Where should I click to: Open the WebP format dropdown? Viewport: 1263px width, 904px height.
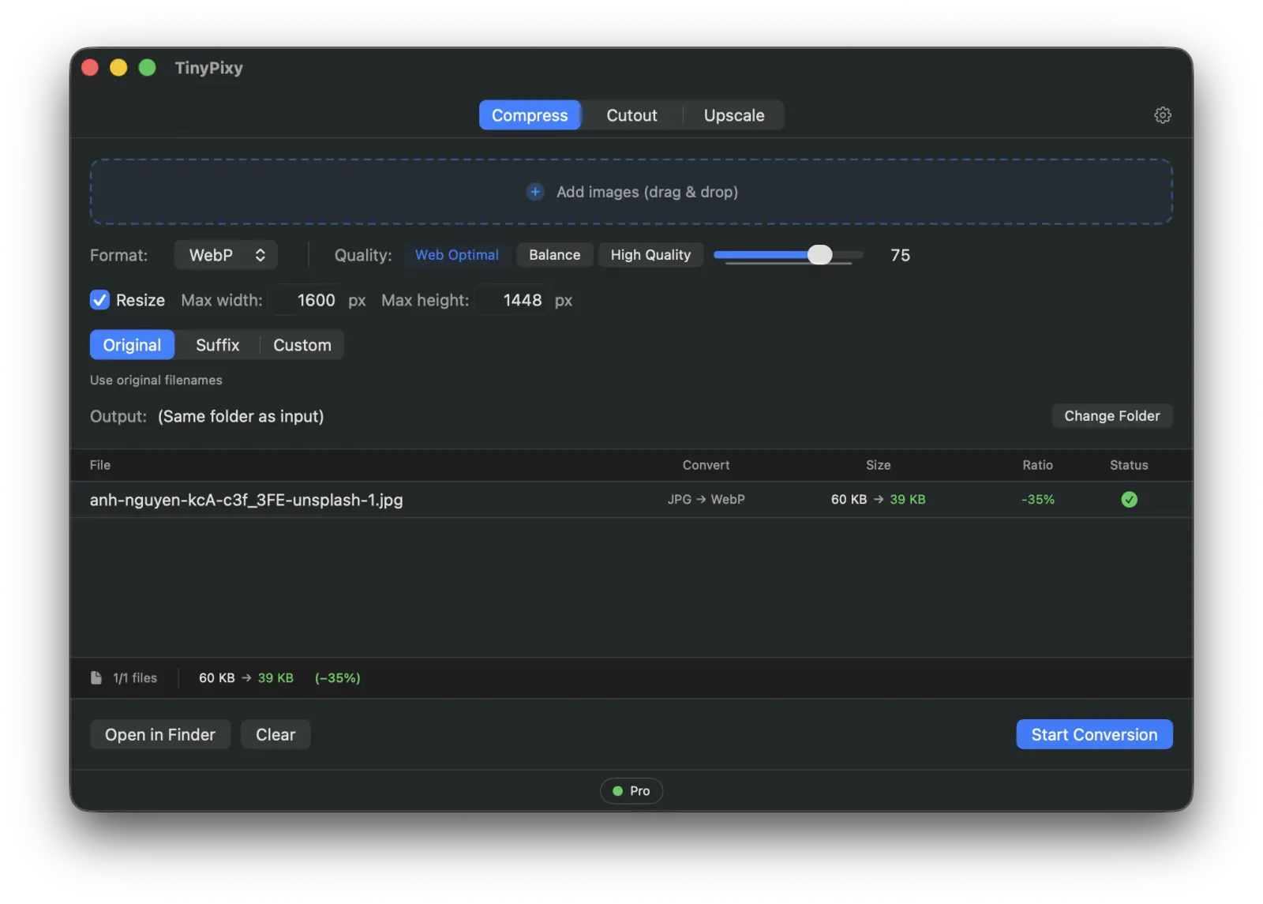[x=226, y=255]
